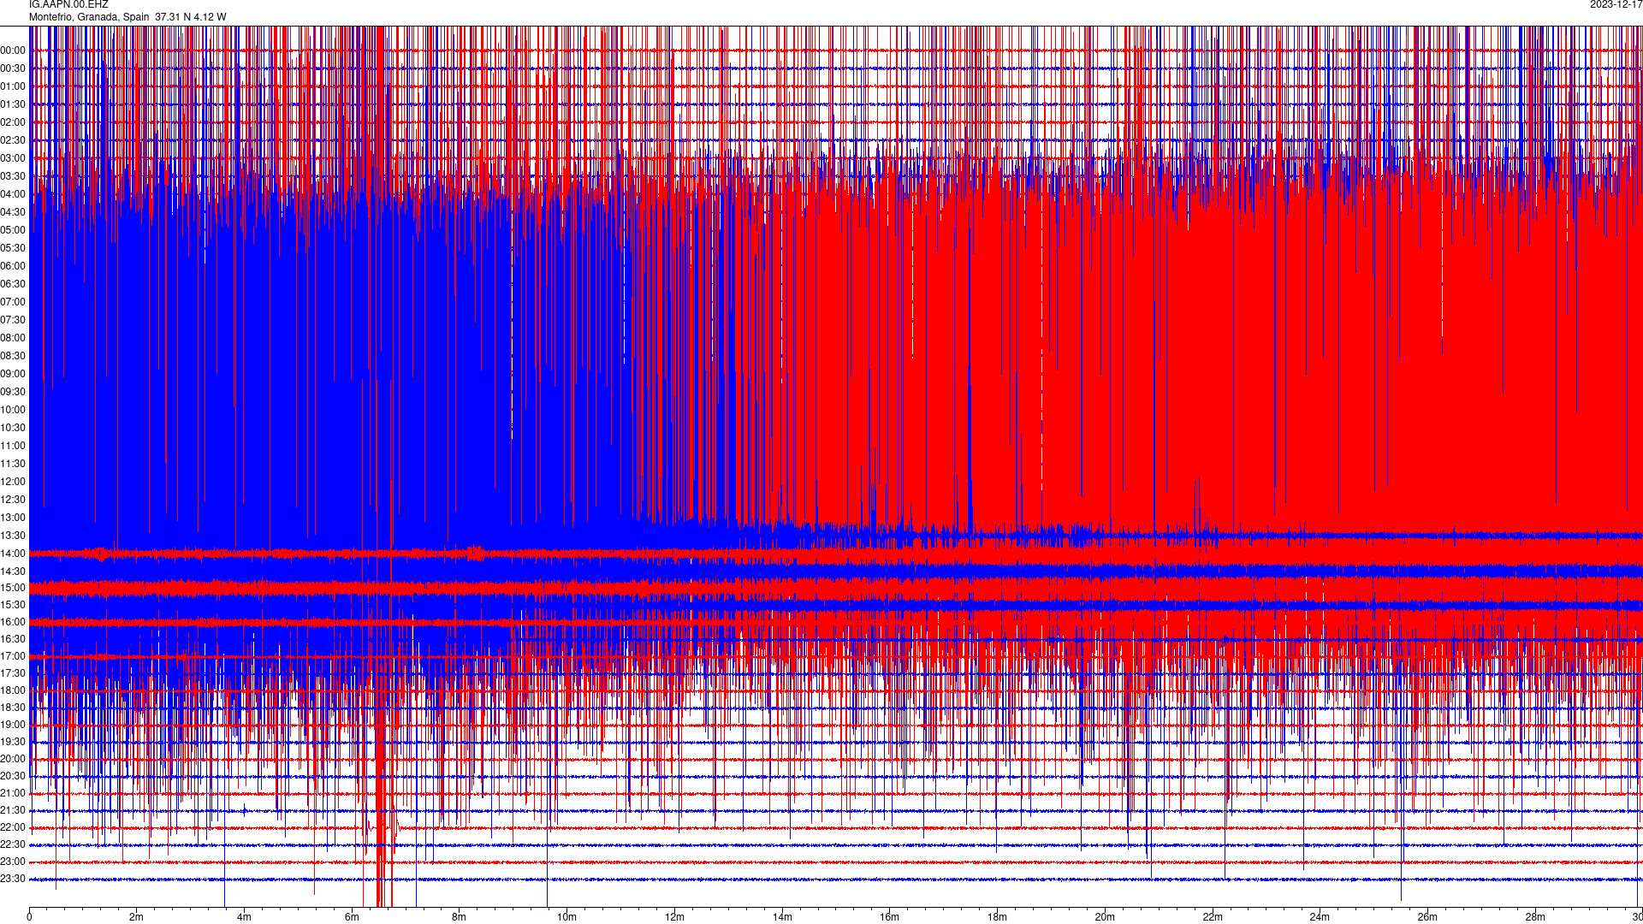1643x924 pixels.
Task: Click the 16m tick on the time axis
Action: (889, 917)
